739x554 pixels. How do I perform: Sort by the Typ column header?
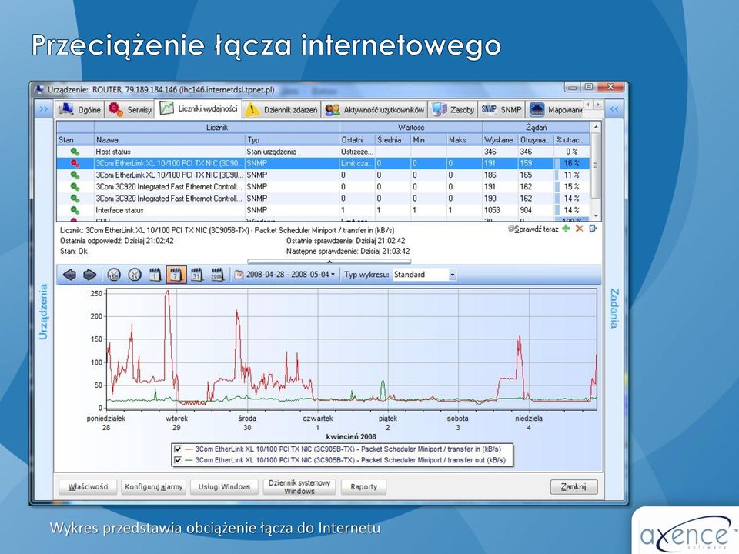pyautogui.click(x=293, y=140)
